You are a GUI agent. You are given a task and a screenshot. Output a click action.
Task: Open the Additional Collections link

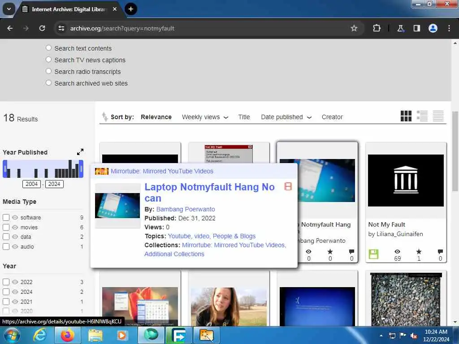pos(174,254)
